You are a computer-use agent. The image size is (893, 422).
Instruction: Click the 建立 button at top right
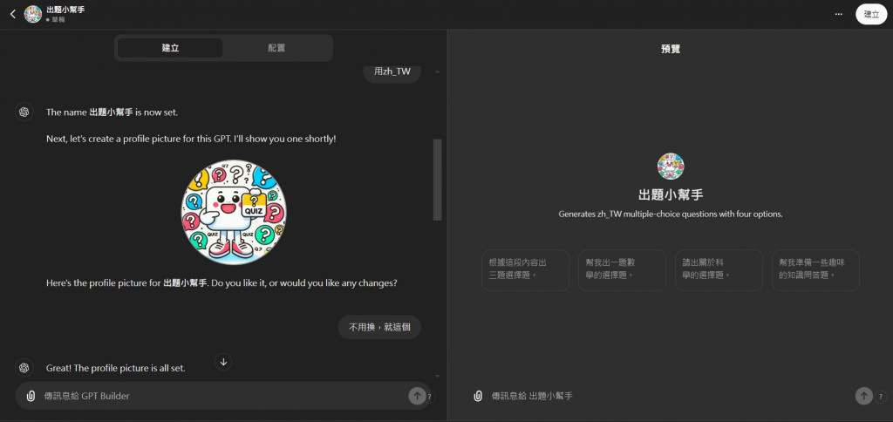[x=871, y=14]
